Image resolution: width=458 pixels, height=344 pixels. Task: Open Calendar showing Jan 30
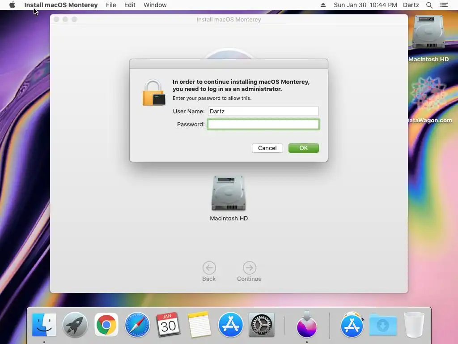(x=168, y=325)
